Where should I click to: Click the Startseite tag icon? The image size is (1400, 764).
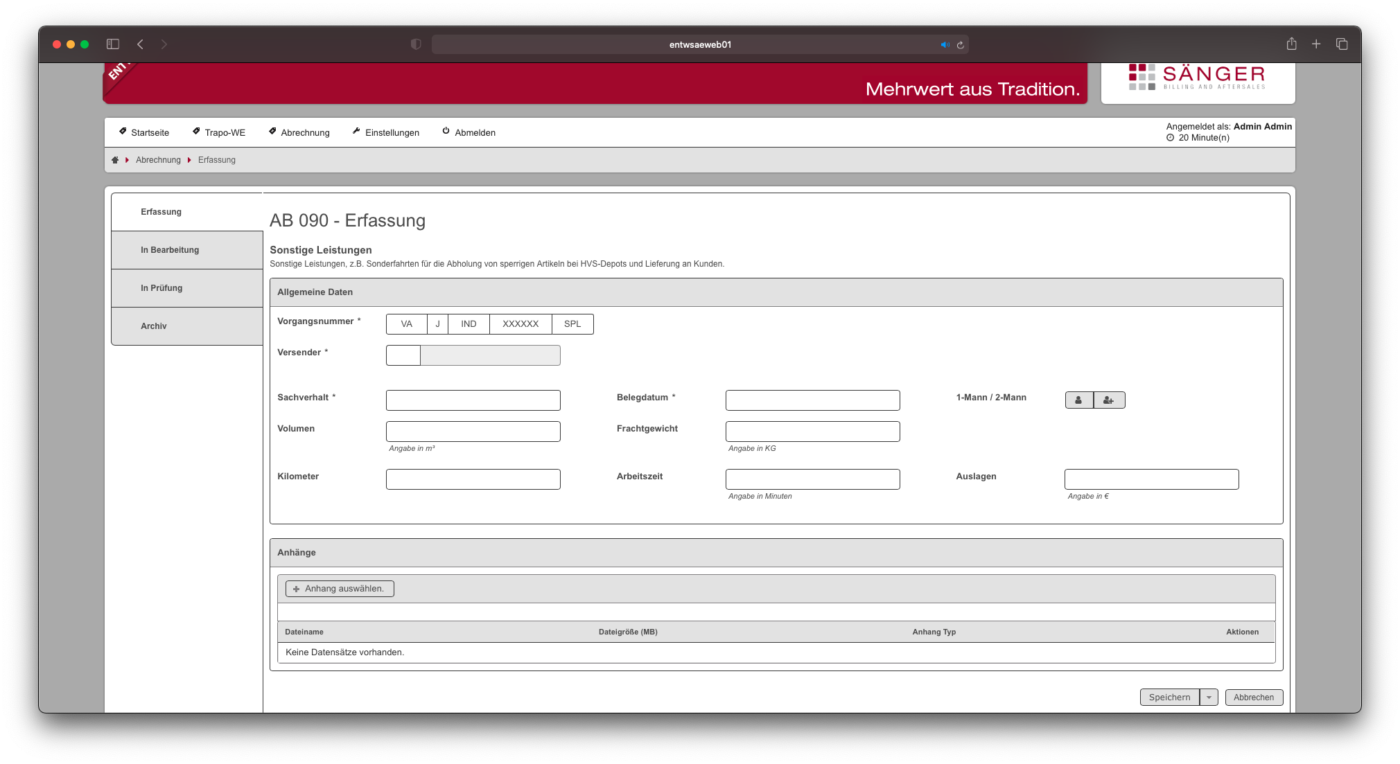pos(123,131)
